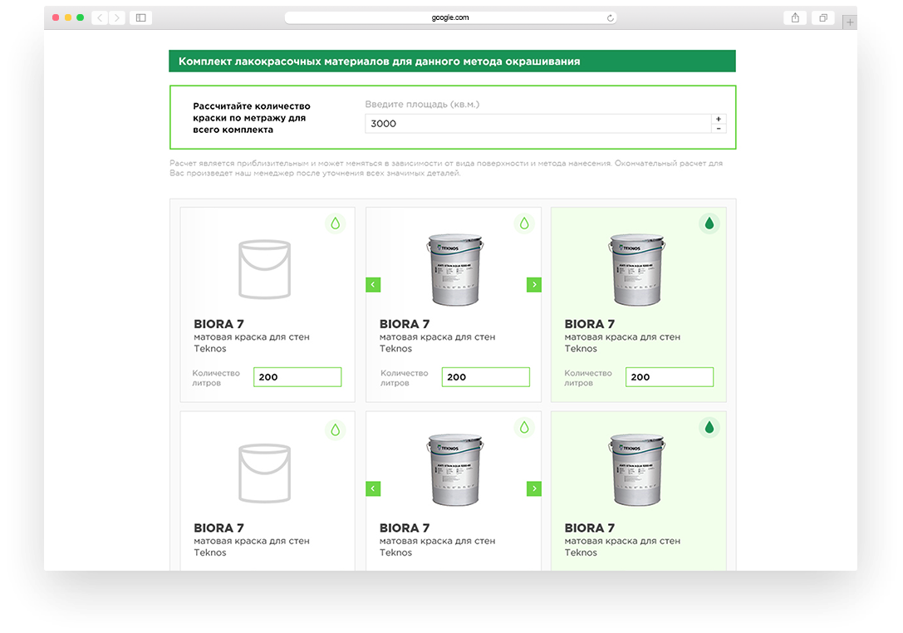Show the next product in the top-row middle card
The image size is (903, 633).
coord(534,285)
